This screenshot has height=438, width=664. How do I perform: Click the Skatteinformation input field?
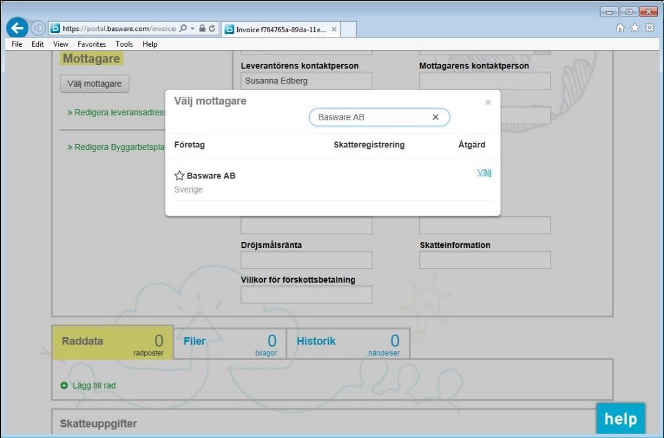tap(484, 260)
